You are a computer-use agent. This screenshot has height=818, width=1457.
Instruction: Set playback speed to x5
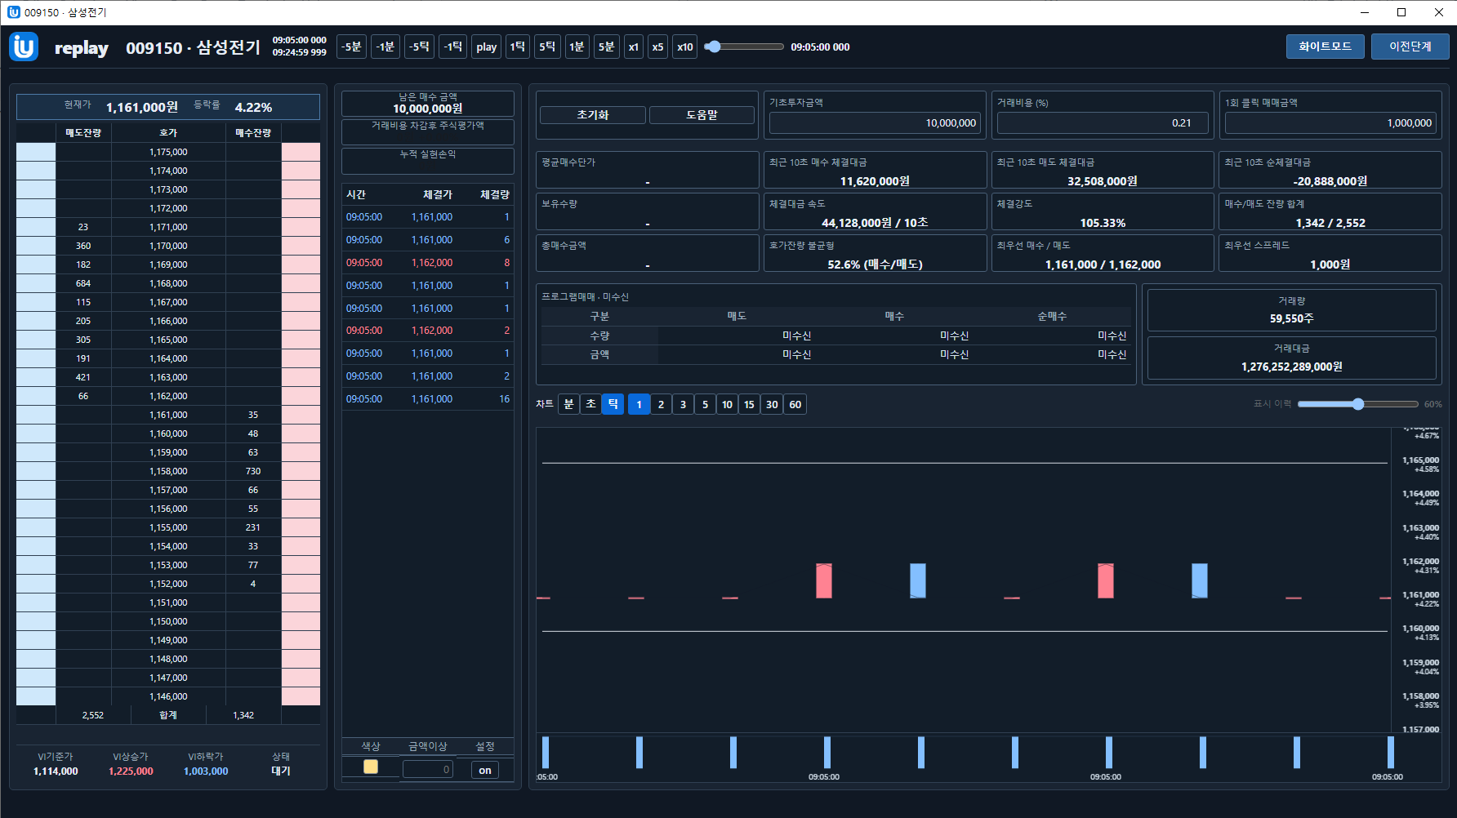tap(657, 47)
